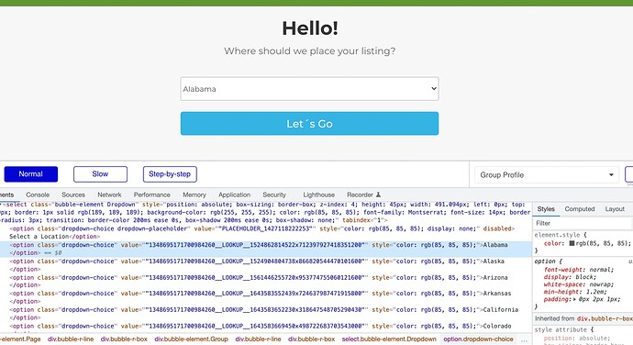Click the rgb(85, 85, 85) color swatch

pos(572,243)
